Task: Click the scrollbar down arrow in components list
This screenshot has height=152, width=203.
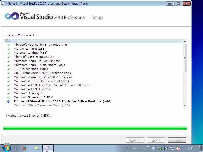Action: pos(185,106)
